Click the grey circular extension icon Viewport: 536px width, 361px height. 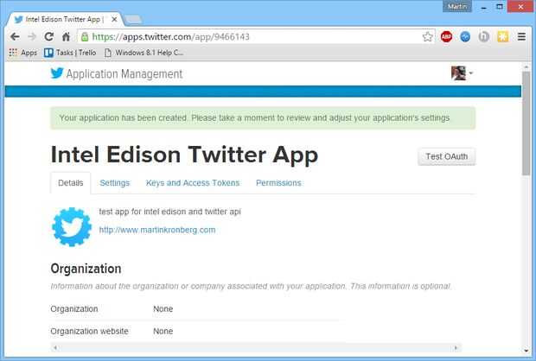pyautogui.click(x=484, y=36)
